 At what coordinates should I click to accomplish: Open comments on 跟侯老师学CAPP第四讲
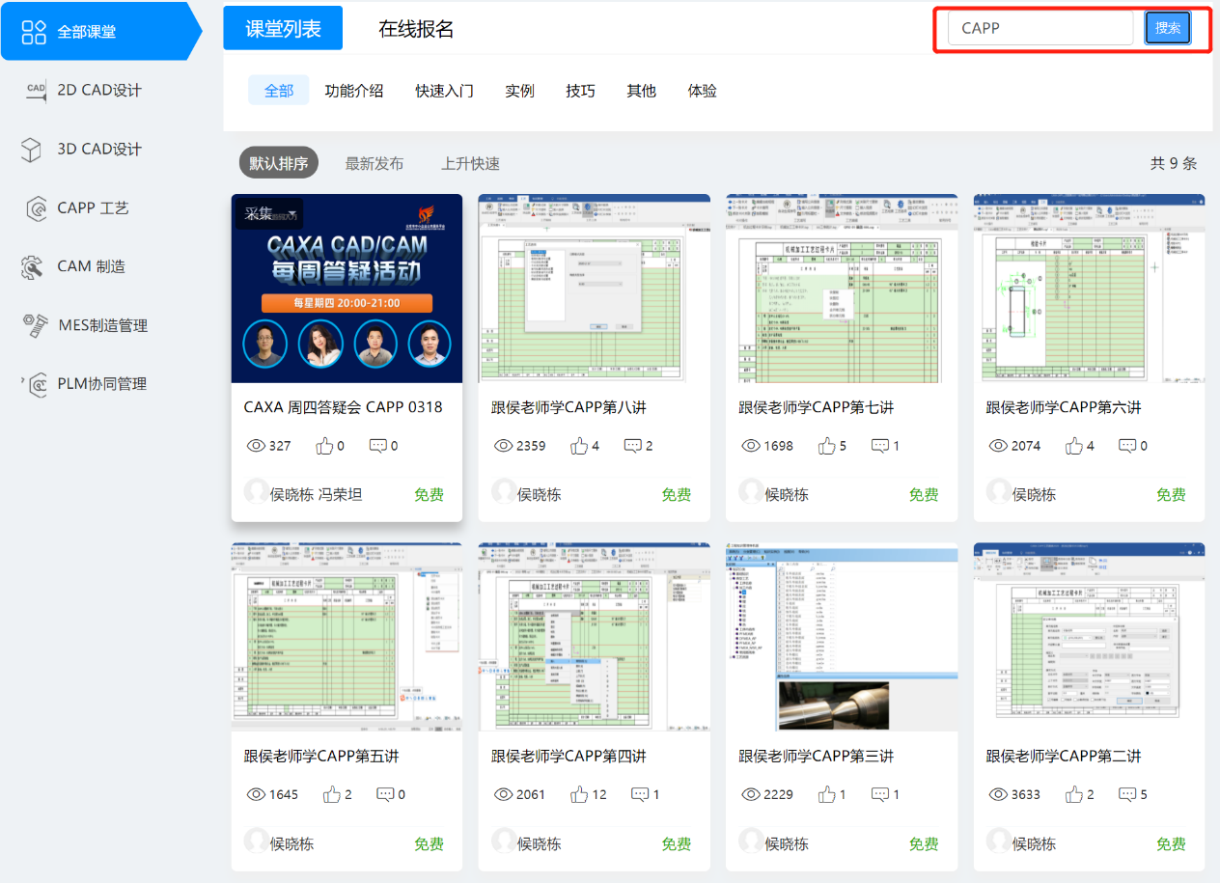(640, 794)
